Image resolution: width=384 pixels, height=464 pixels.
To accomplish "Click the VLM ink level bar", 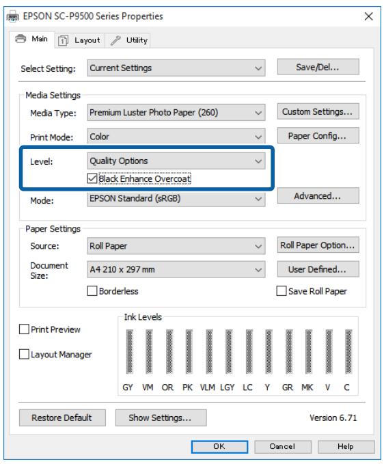I will pyautogui.click(x=209, y=351).
